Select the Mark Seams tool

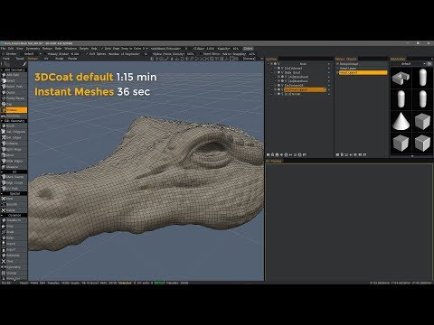[x=14, y=177]
